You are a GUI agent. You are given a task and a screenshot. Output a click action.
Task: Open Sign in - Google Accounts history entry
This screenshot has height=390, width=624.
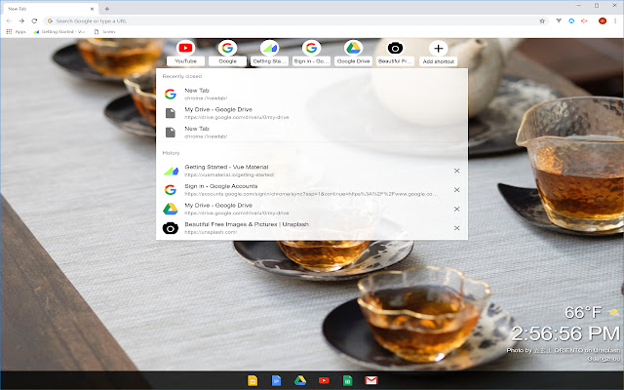pyautogui.click(x=312, y=190)
